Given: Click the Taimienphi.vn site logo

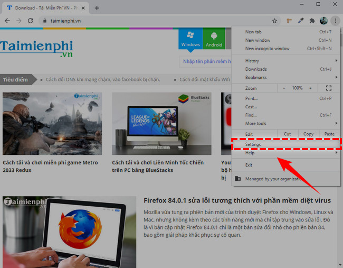Looking at the screenshot, I should 36,49.
